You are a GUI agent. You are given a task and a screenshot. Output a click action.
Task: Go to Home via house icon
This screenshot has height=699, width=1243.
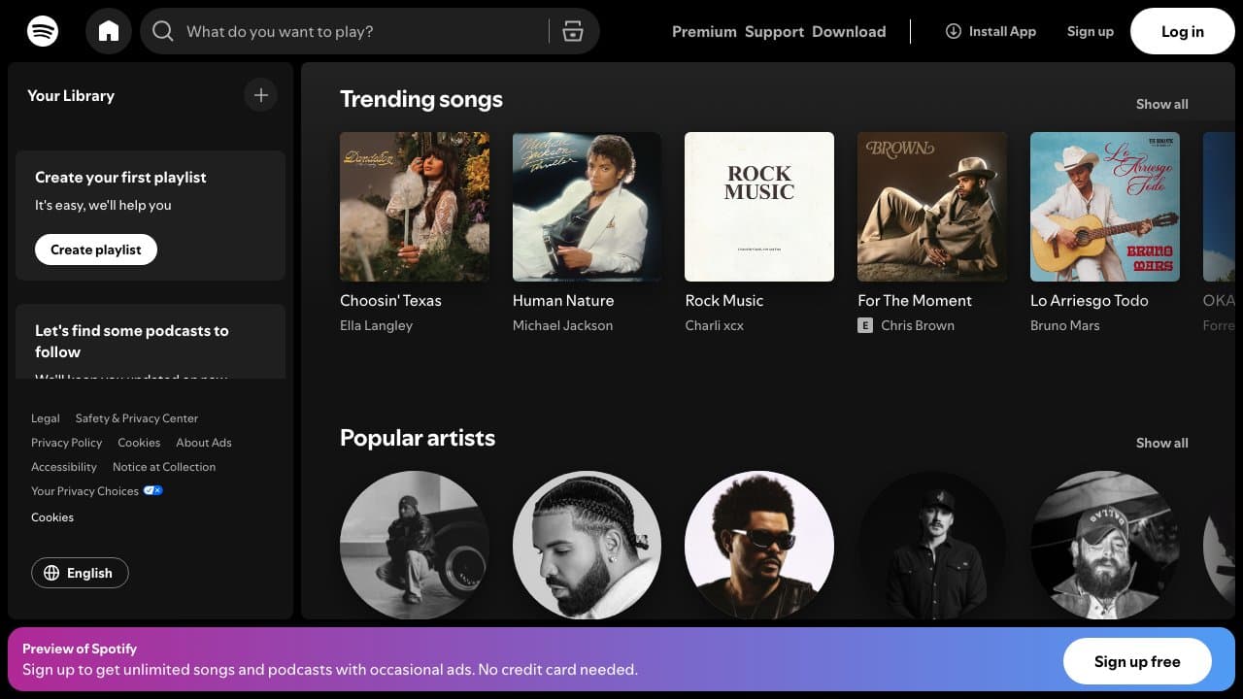click(109, 31)
